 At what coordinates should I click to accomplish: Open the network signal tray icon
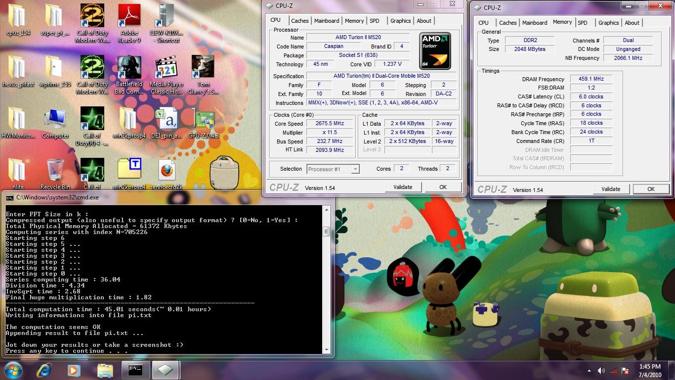pos(613,371)
